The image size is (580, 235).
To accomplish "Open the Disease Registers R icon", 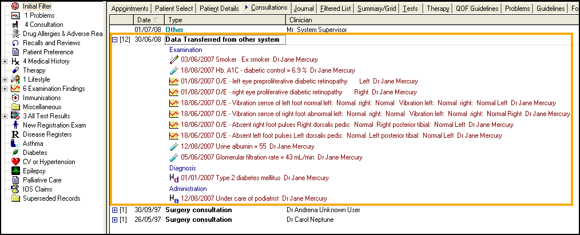I will [x=15, y=134].
